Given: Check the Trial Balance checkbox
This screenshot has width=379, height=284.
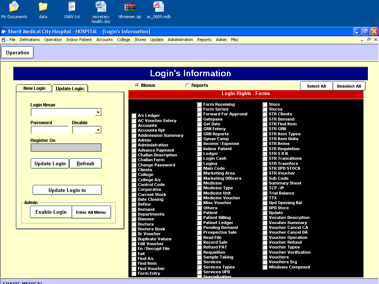Looking at the screenshot, I should 265,193.
